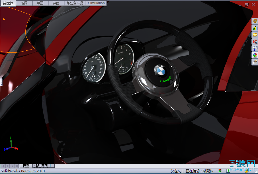Select the tachometer gauge in the model
Viewport: 258px width, 174px height.
124,59
